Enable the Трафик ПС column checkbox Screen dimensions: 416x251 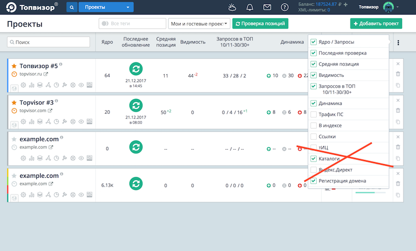coord(314,114)
